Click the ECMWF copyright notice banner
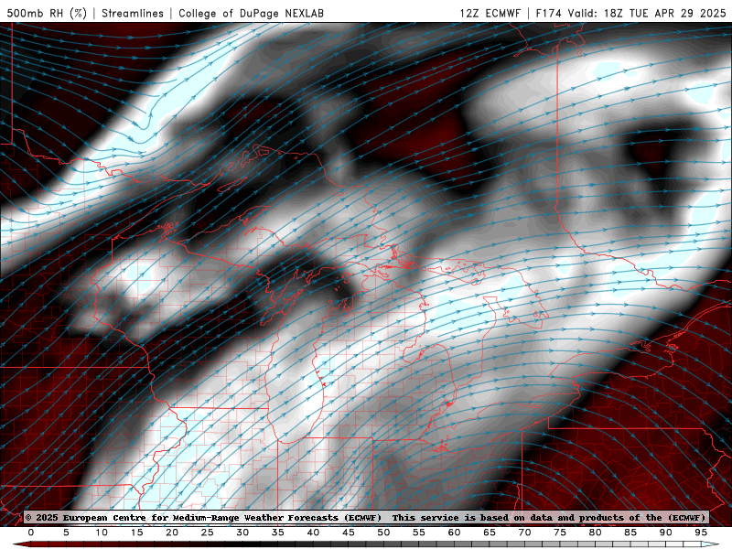 (x=365, y=518)
